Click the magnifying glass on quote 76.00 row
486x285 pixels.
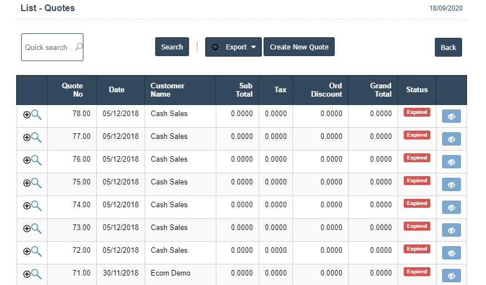(x=37, y=160)
